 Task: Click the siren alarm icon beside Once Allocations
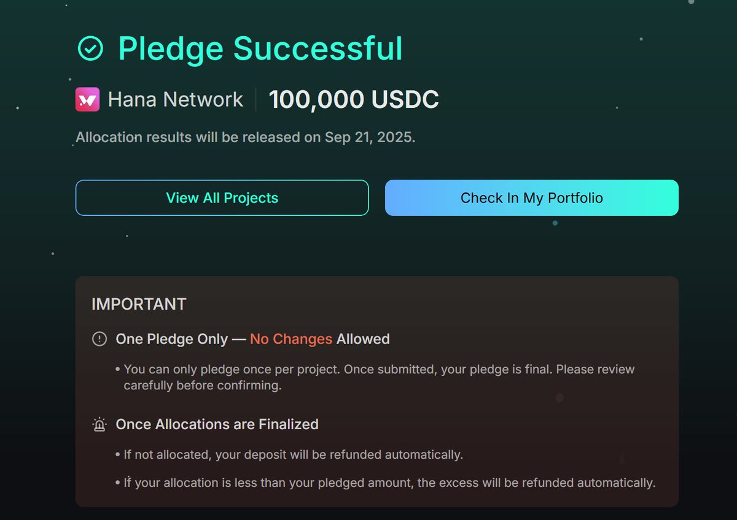99,424
